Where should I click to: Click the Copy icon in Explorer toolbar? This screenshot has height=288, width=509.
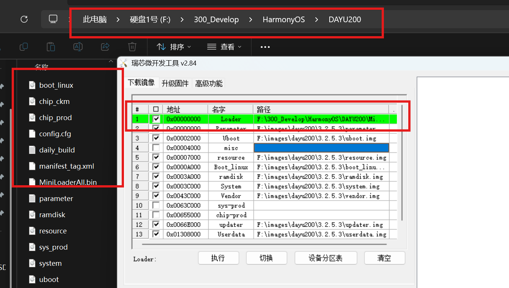pyautogui.click(x=24, y=47)
